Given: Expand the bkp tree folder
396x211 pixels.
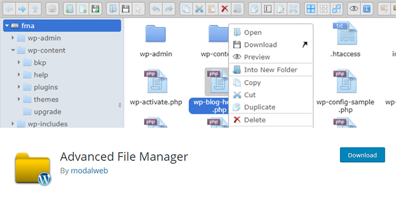Looking at the screenshot, I should 19,62.
